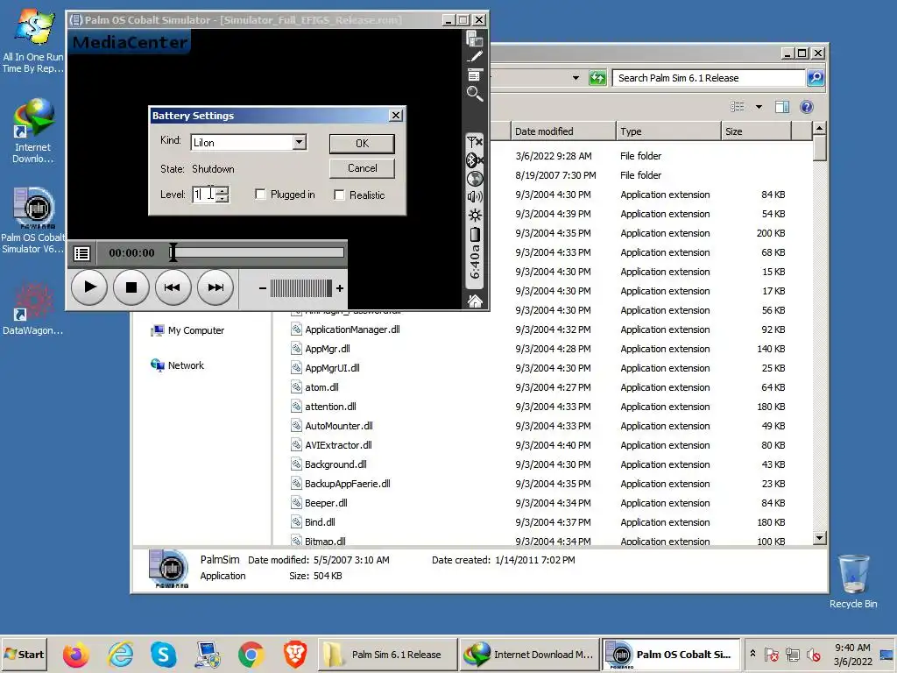The height and width of the screenshot is (673, 897).
Task: Toggle the Explorer preview pane icon
Action: pyautogui.click(x=782, y=107)
